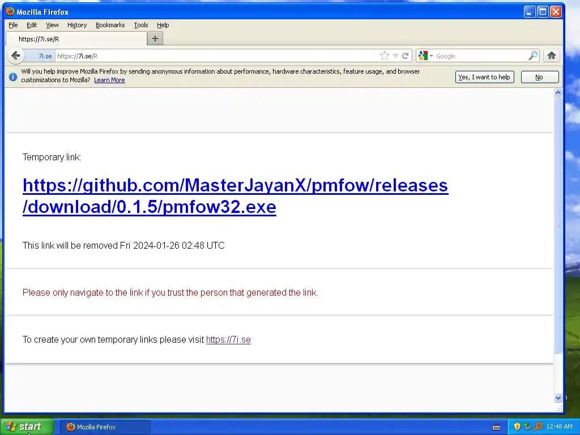Viewport: 580px width, 435px height.
Task: Reload the current page
Action: (406, 56)
